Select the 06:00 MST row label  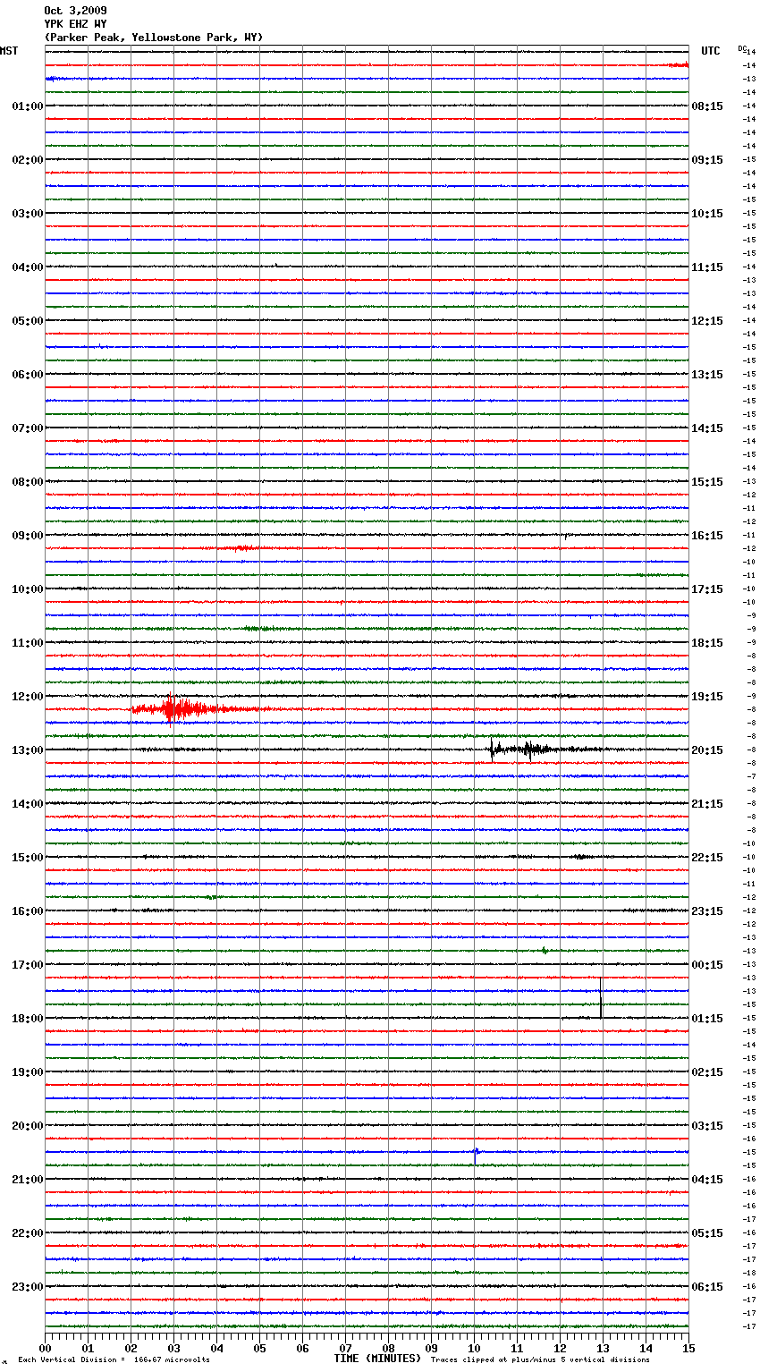pos(27,375)
